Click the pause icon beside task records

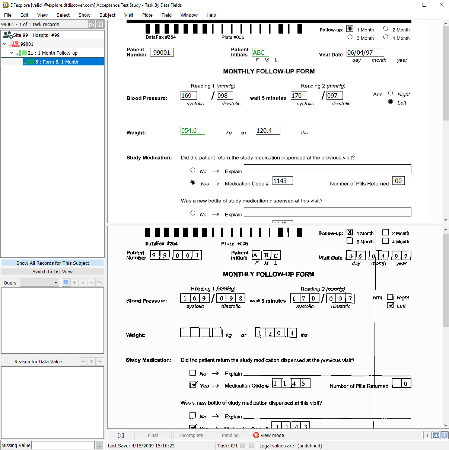click(100, 24)
